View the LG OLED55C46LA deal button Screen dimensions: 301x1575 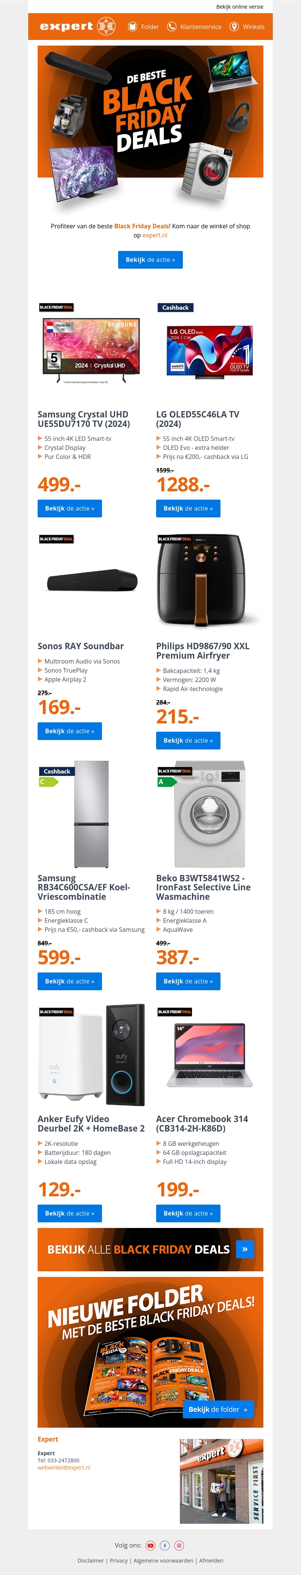188,508
